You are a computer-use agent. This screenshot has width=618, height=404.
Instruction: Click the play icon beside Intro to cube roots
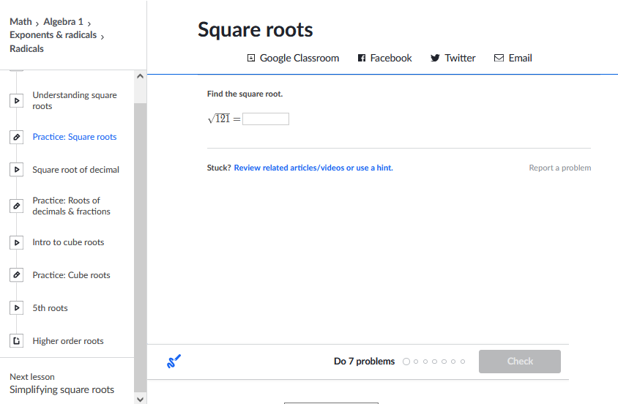[x=17, y=242]
